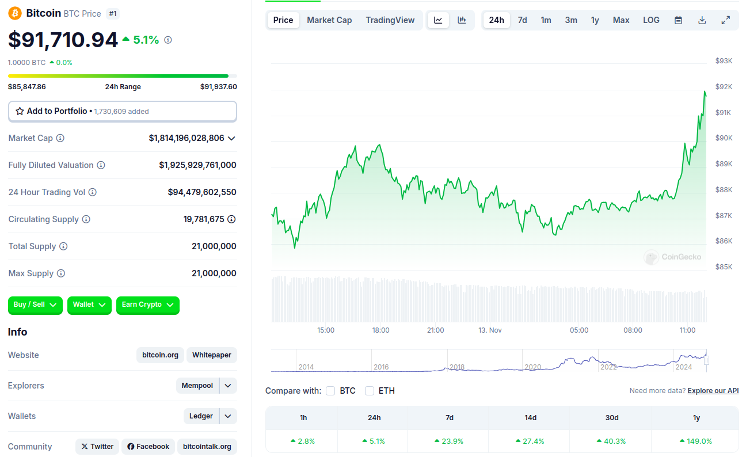The width and height of the screenshot is (746, 457).
Task: Click the Total Supply info icon
Action: (63, 246)
